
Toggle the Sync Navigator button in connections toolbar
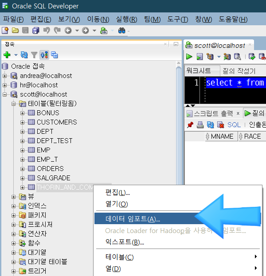click(44, 55)
